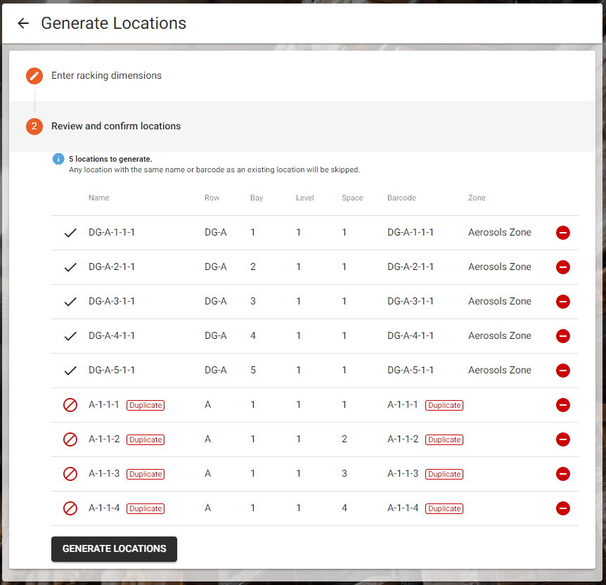Click the name text A-1-1-3
Viewport: 606px width, 585px height.
pos(104,474)
